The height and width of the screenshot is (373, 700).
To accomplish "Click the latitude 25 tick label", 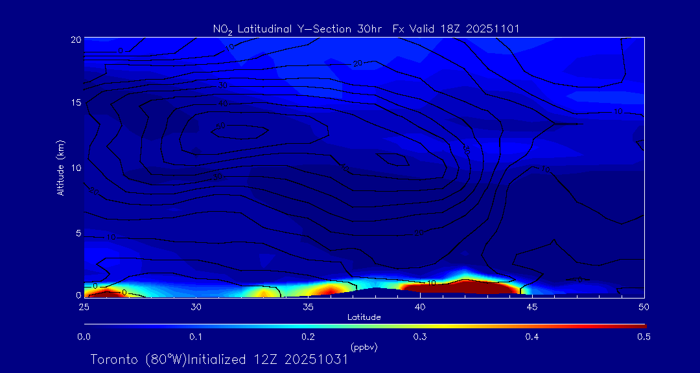I will pyautogui.click(x=84, y=306).
